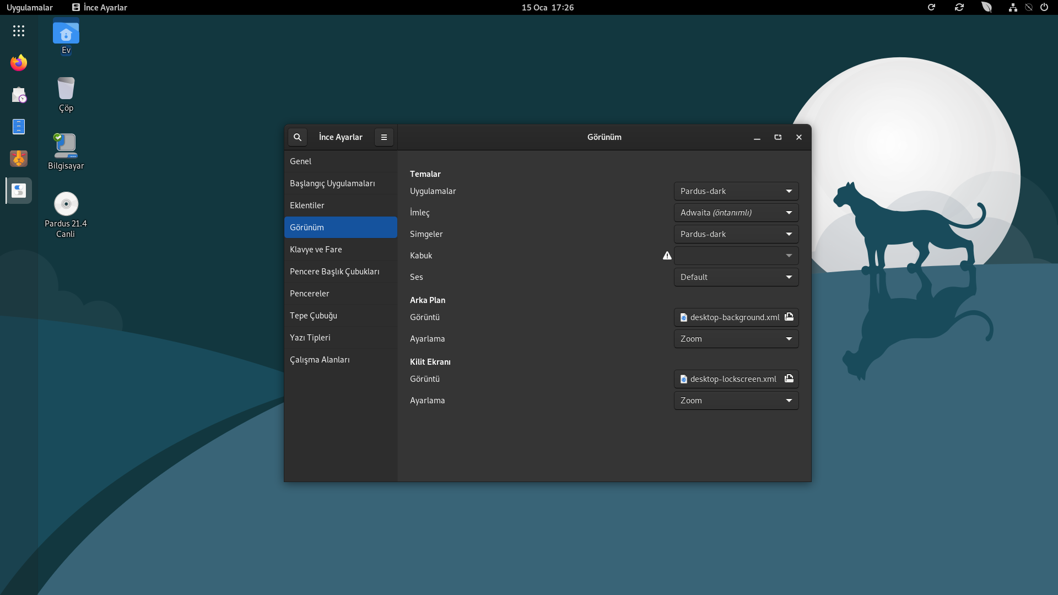Open the show applications grid icon
This screenshot has height=595, width=1058.
click(x=19, y=31)
